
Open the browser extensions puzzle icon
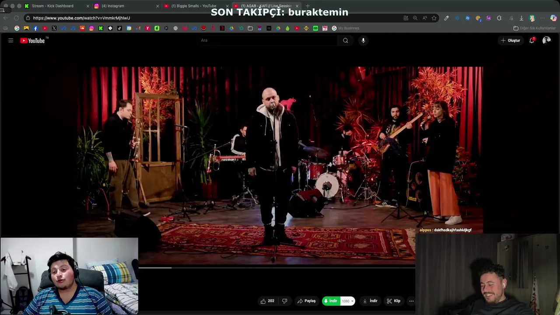(x=499, y=18)
